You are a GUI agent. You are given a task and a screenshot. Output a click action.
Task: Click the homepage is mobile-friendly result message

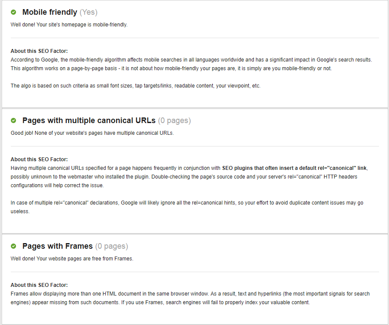(69, 25)
